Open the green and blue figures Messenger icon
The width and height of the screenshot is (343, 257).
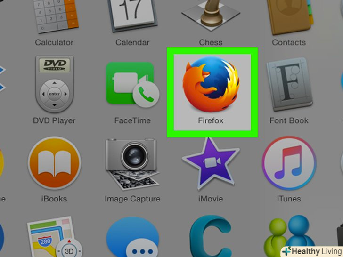point(289,236)
